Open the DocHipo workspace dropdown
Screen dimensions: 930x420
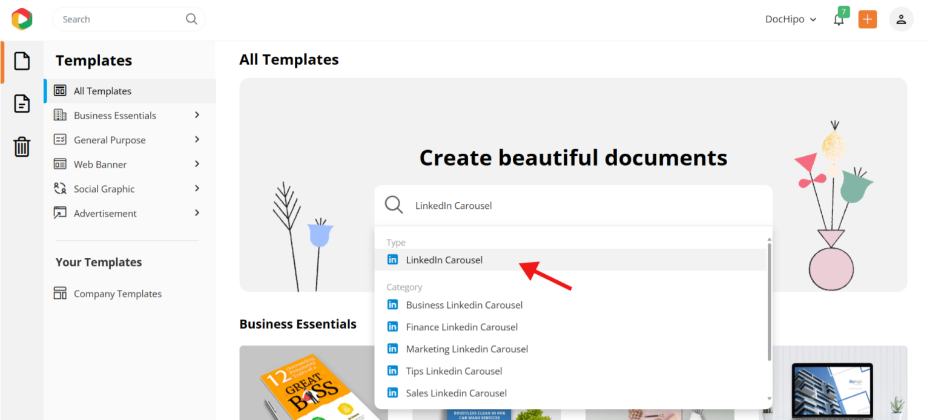(790, 19)
